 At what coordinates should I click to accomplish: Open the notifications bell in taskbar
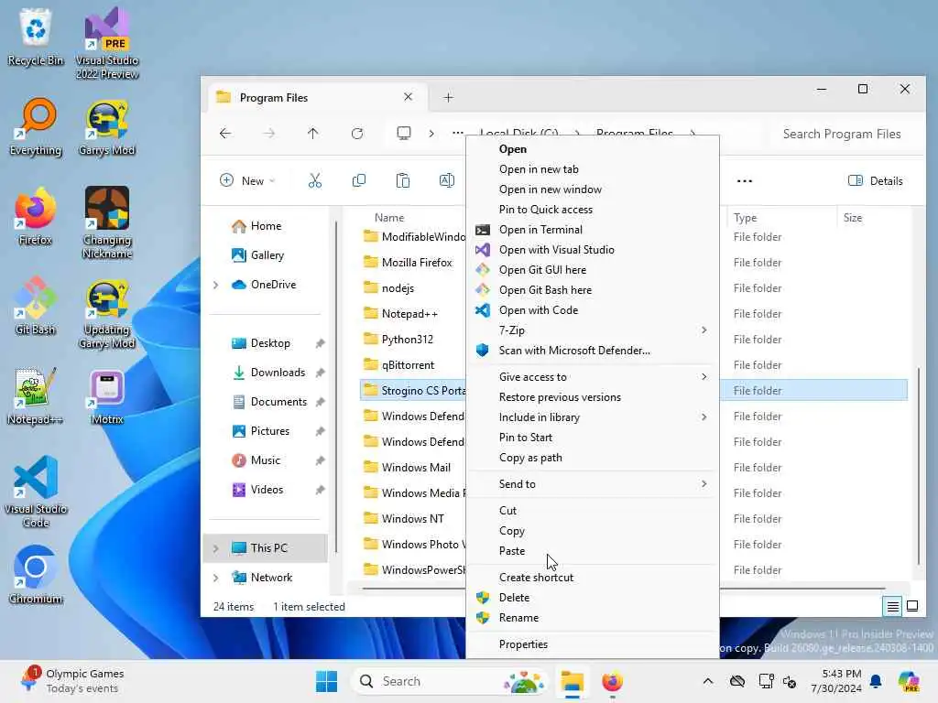click(x=876, y=681)
